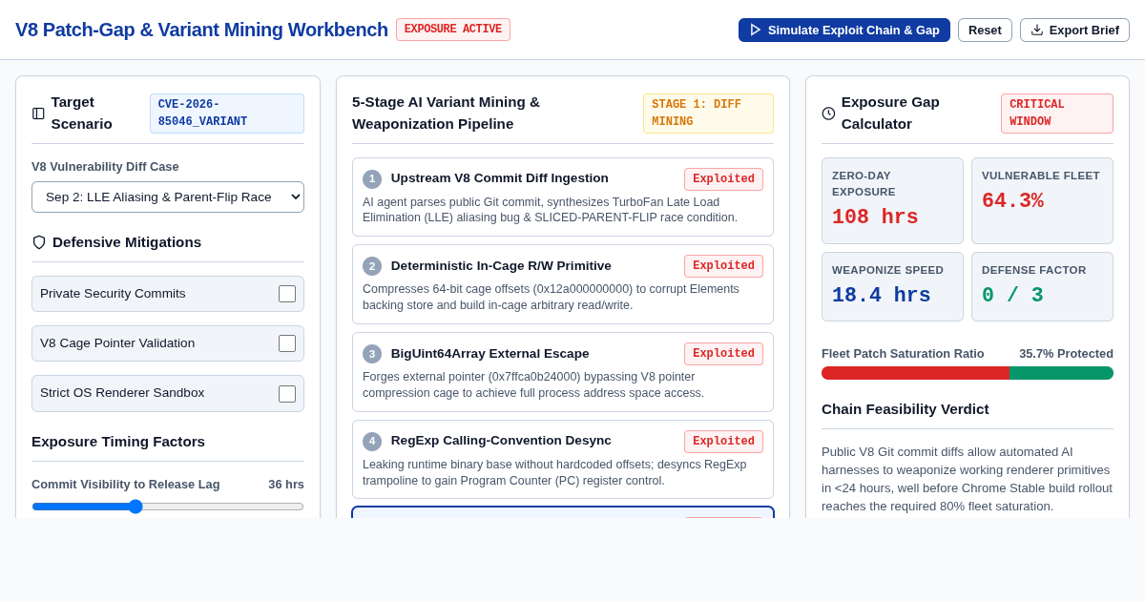Click the V8 Vulnerability Diff Case label

(105, 167)
